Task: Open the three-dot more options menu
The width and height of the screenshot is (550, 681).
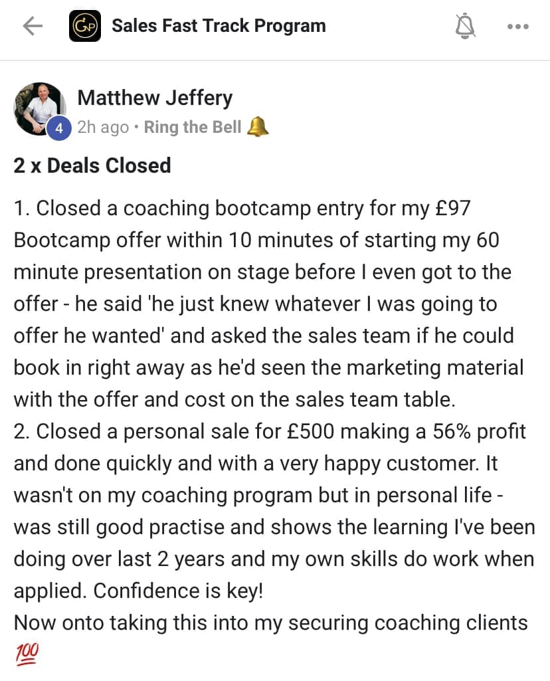Action: click(517, 27)
